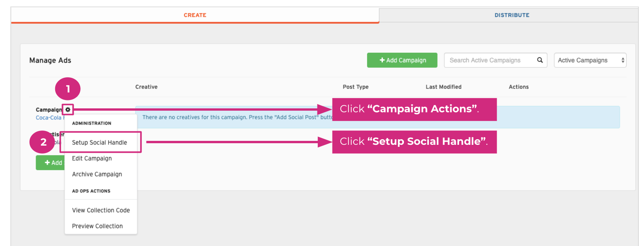Click the Coca-Cola campaign link
This screenshot has height=246, width=642.
49,118
